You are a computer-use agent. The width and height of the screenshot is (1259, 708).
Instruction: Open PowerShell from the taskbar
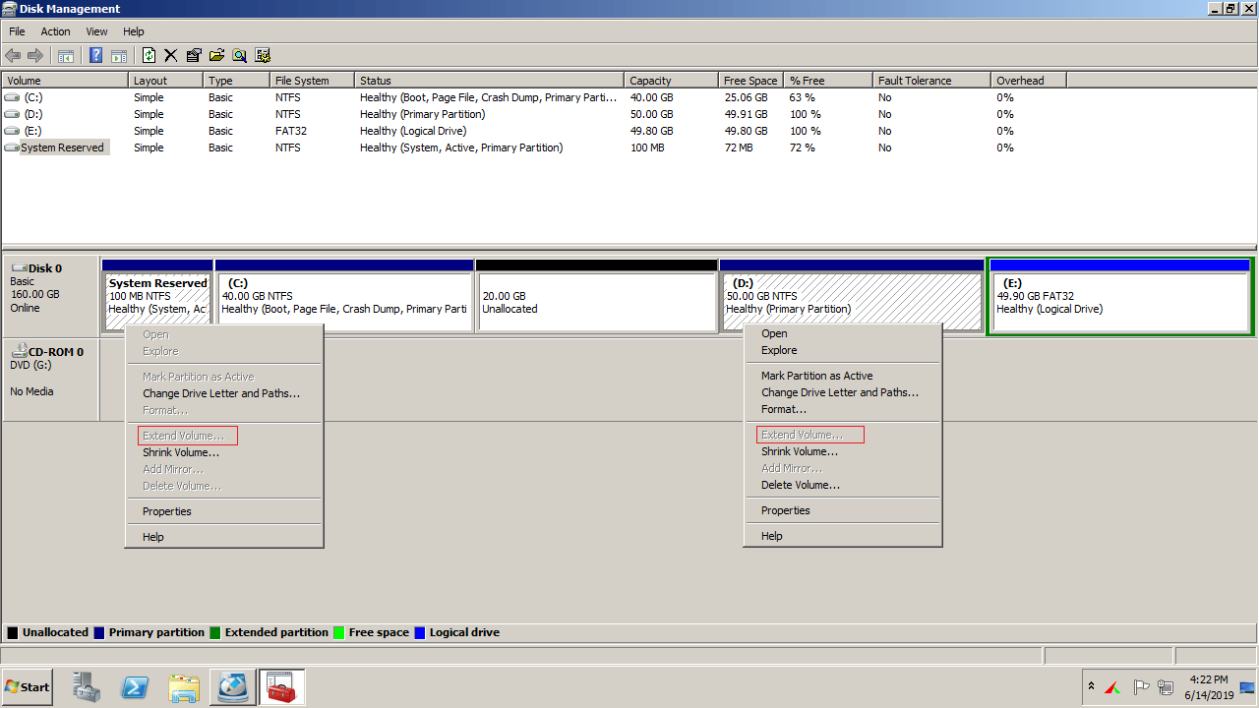point(135,687)
